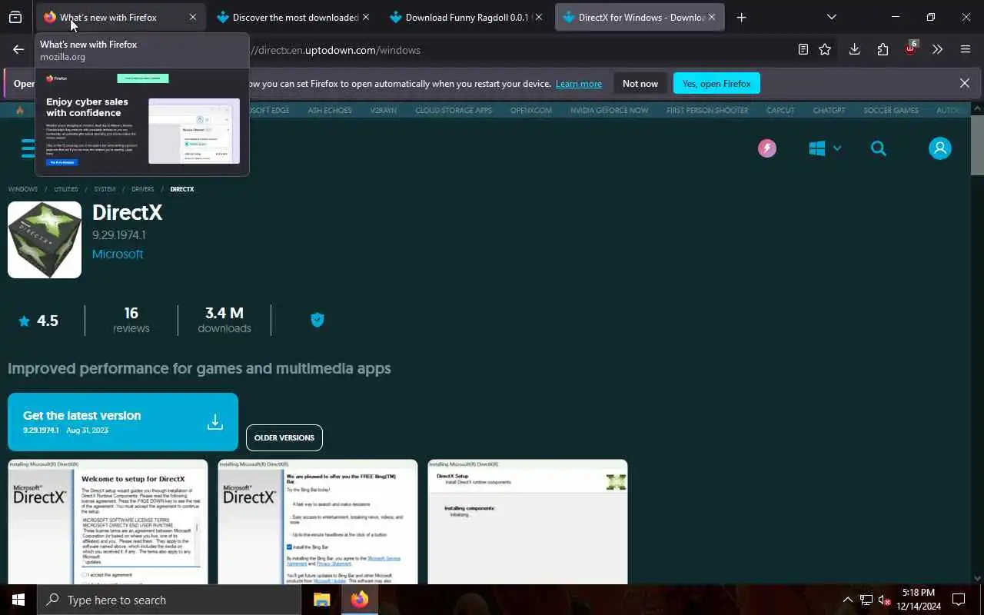Close the What's new with Firefox tab

pyautogui.click(x=193, y=17)
